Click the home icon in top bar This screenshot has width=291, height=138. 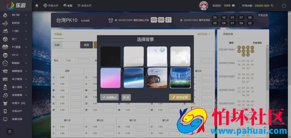tap(37, 6)
